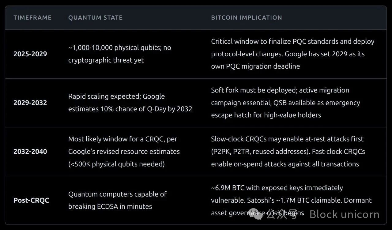The height and width of the screenshot is (230, 392).
Task: Click the BITCOIN IMPLICATION column header
Action: [246, 17]
